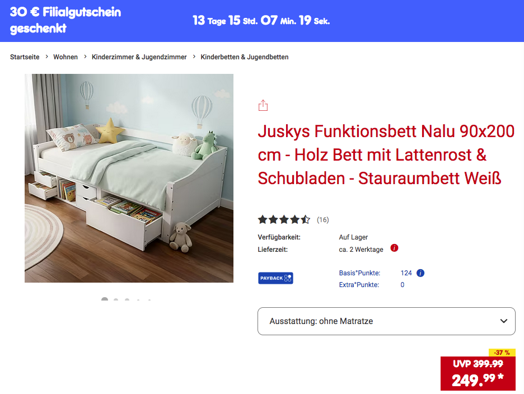Image resolution: width=524 pixels, height=394 pixels.
Task: Click the (16) reviews count
Action: pos(323,220)
